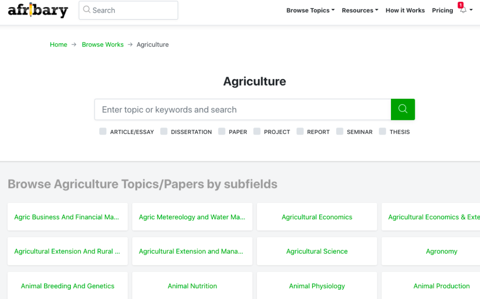
Task: Open the Pricing page from the navbar
Action: click(x=442, y=10)
